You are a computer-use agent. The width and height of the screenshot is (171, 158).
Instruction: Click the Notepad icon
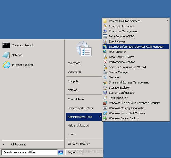pos(6,55)
